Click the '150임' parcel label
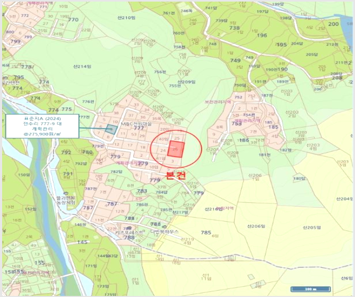355x297 pixels. [23, 175]
